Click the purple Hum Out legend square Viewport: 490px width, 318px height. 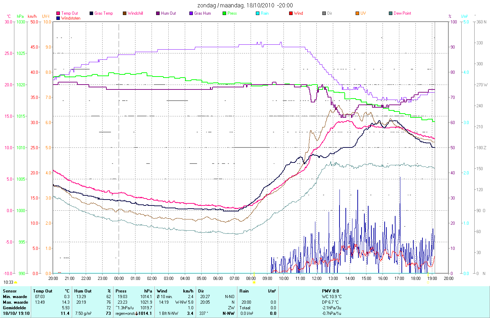pyautogui.click(x=158, y=13)
